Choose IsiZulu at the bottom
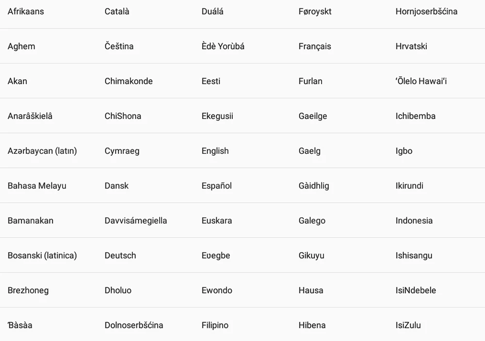This screenshot has height=341, width=485. click(x=408, y=325)
